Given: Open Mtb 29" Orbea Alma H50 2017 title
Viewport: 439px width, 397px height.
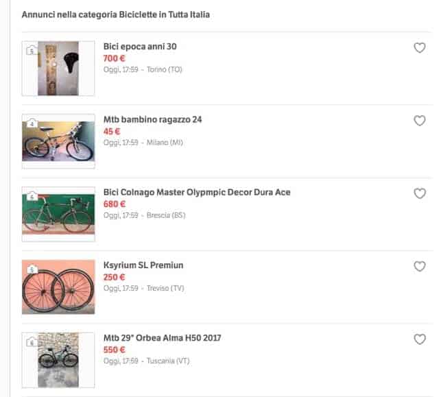Looking at the screenshot, I should (x=162, y=338).
